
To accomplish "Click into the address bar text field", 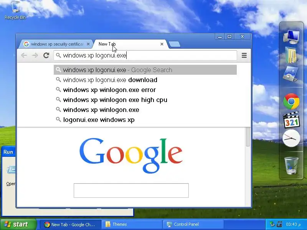I will click(x=145, y=56).
